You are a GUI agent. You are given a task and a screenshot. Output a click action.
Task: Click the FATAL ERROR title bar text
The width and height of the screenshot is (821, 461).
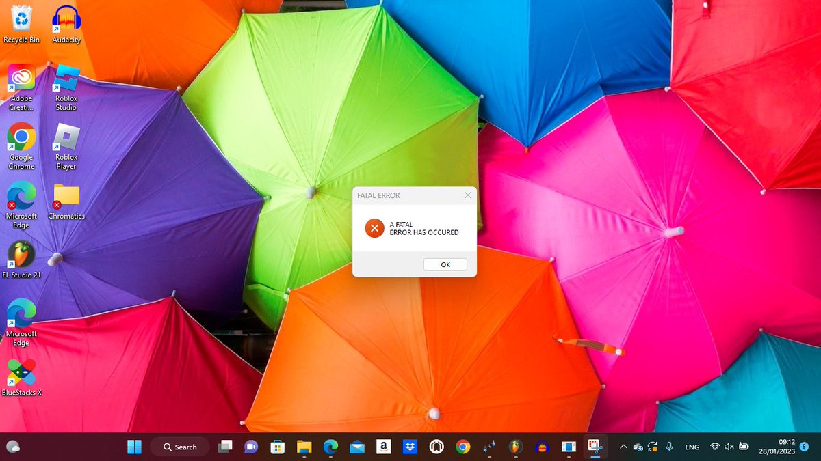click(x=378, y=195)
